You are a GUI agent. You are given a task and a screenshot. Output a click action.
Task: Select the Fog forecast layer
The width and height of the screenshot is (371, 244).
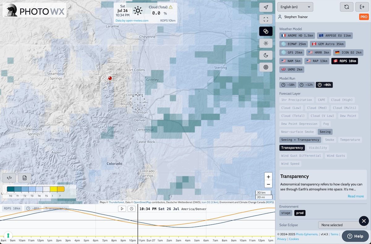[x=326, y=124]
